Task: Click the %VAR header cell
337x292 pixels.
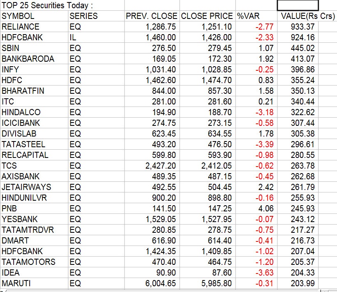Action: click(248, 16)
